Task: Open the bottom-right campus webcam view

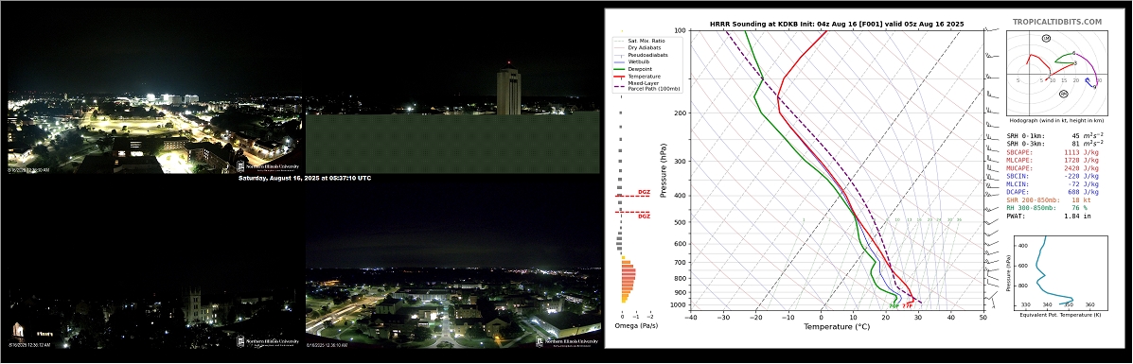Action: tap(452, 265)
